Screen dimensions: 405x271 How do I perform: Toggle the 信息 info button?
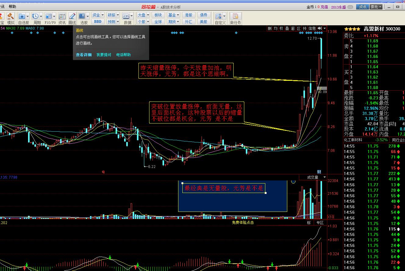pos(312,28)
